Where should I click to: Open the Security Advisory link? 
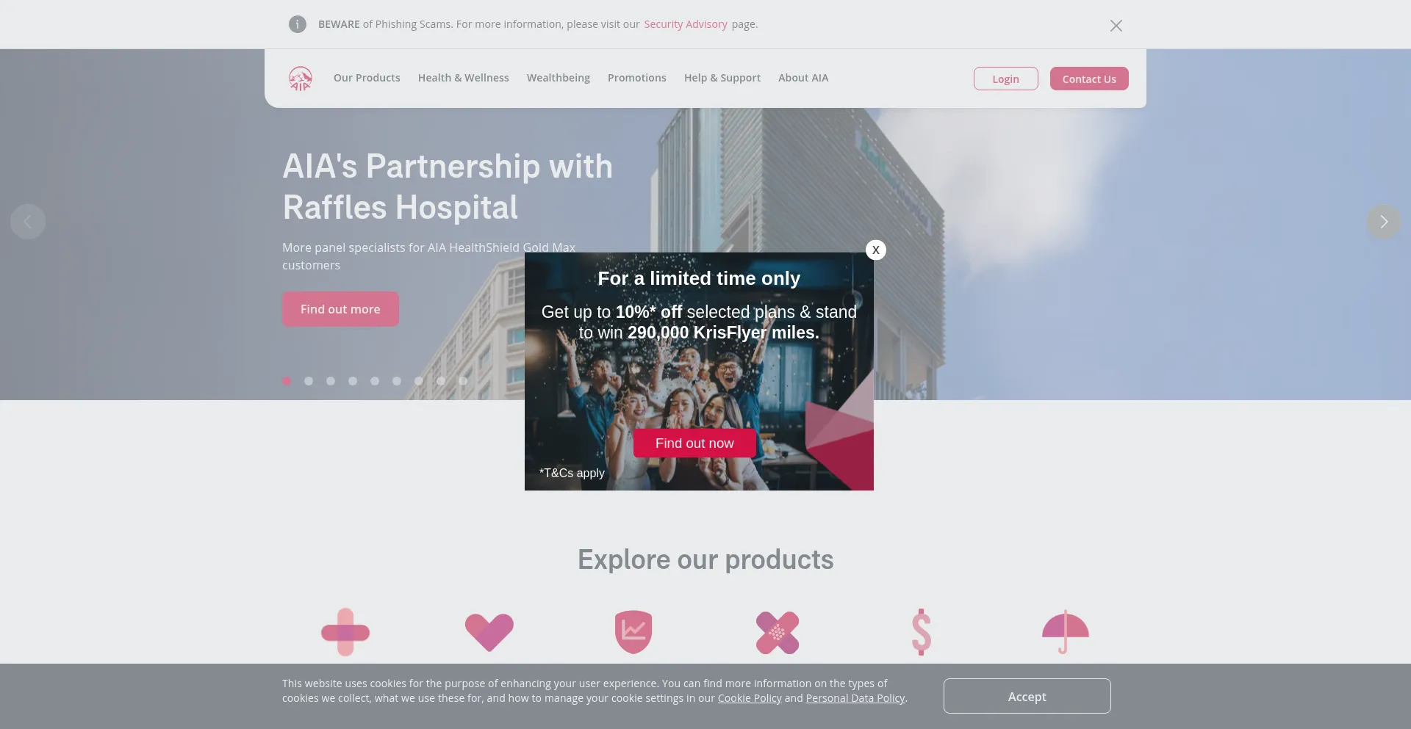(x=686, y=24)
